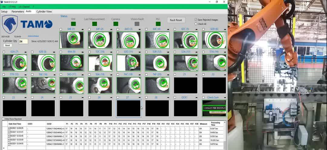The height and width of the screenshot is (150, 327).
Task: Enable the Check All checkbox
Action: point(196,24)
